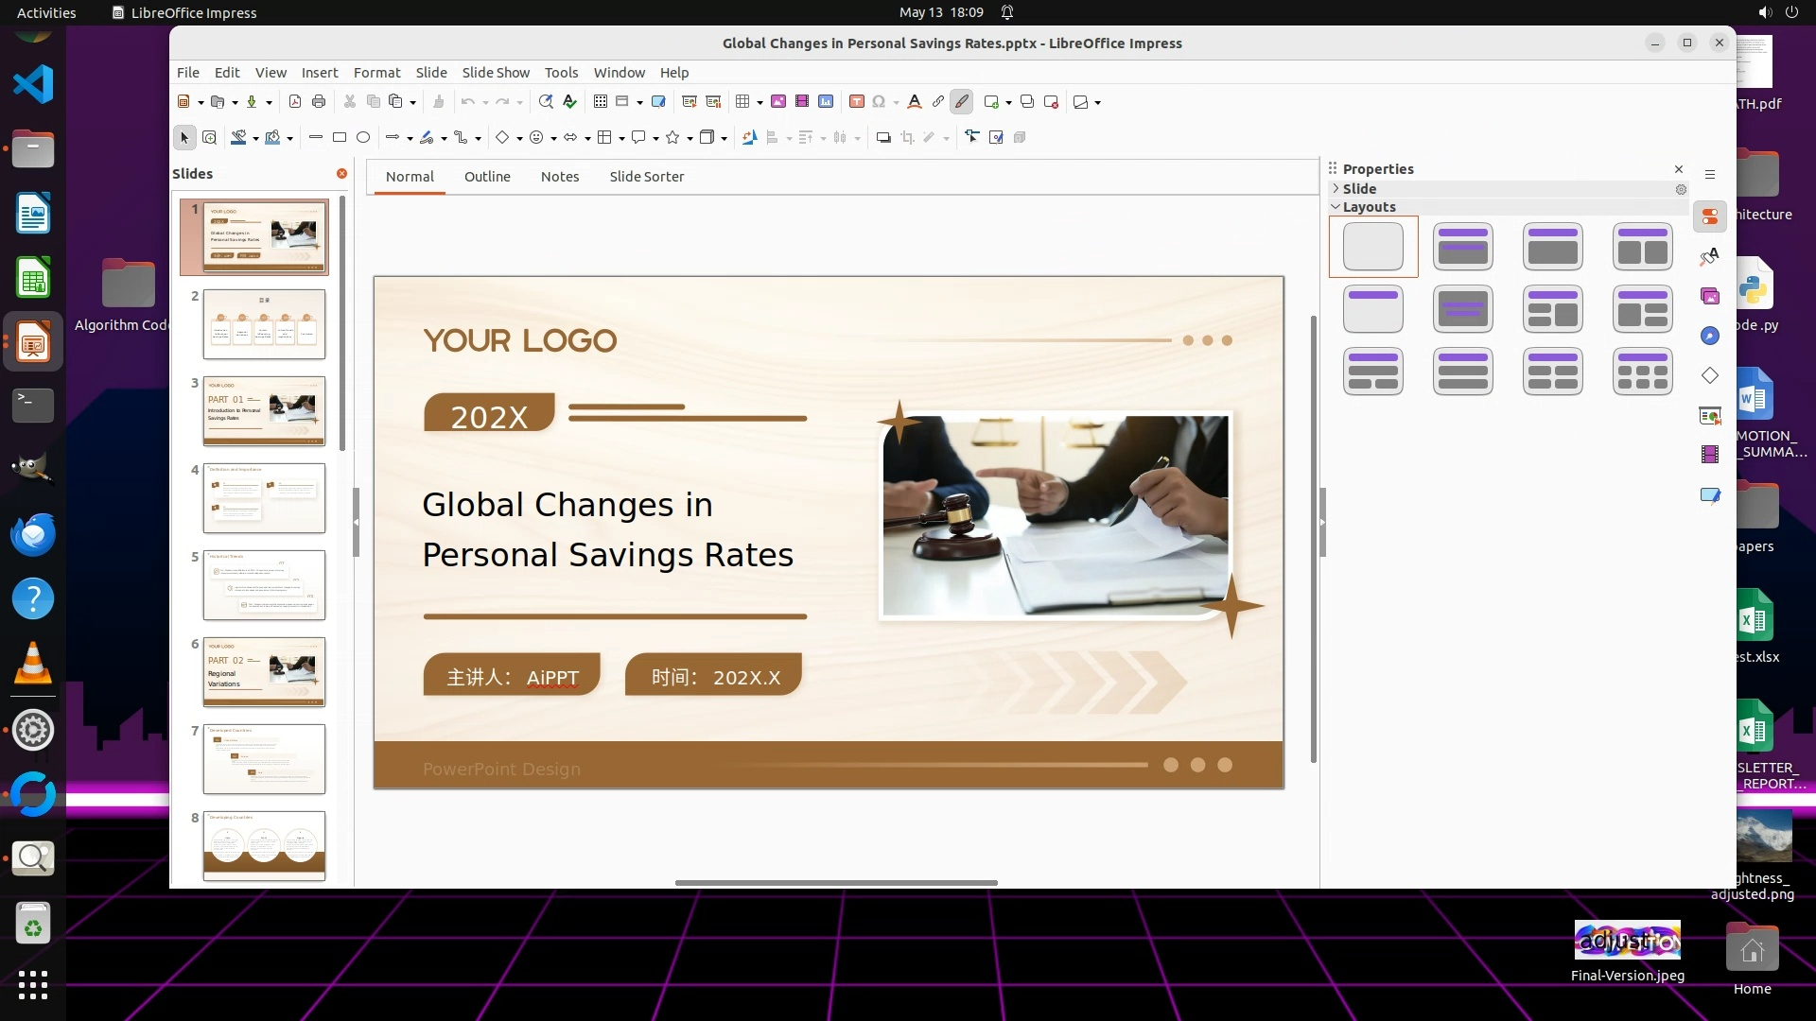Close the Slides panel
1816x1021 pixels.
(341, 174)
